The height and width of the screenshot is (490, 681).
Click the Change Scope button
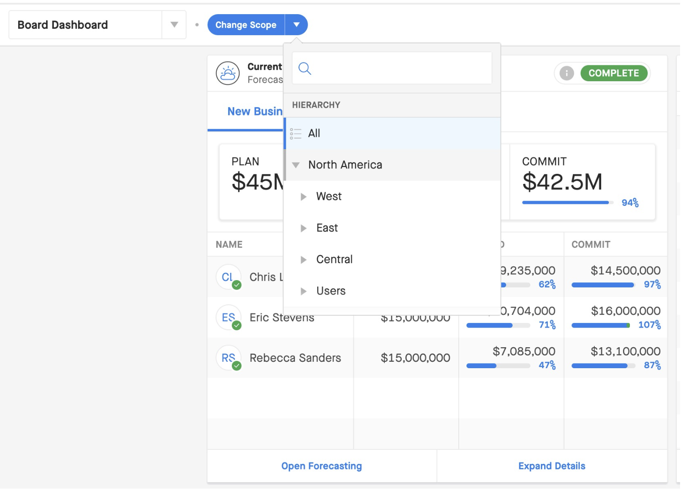coord(246,25)
